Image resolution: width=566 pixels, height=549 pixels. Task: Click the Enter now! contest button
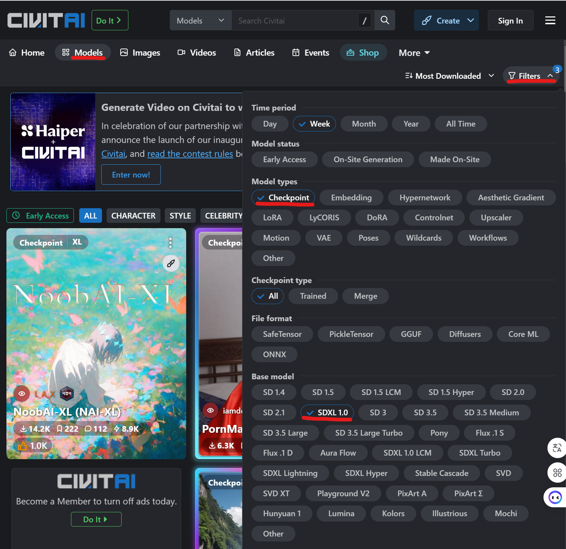[131, 175]
